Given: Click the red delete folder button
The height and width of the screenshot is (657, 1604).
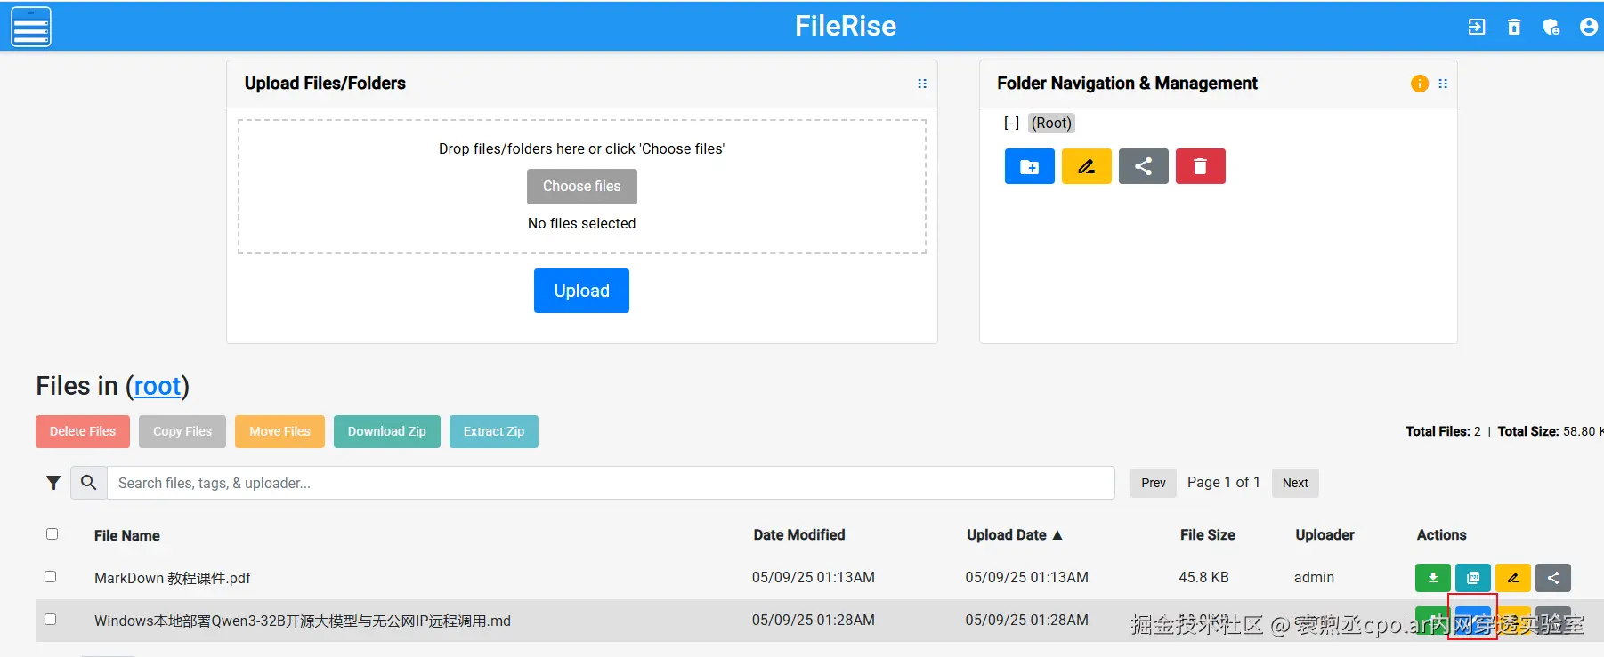Looking at the screenshot, I should (x=1201, y=166).
